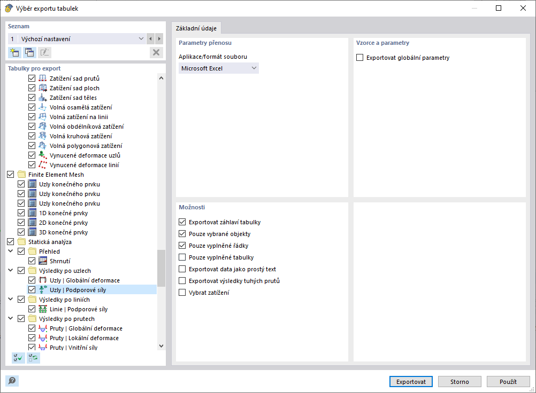Viewport: 536px width, 393px height.
Task: Click the new export list icon
Action: tap(14, 52)
